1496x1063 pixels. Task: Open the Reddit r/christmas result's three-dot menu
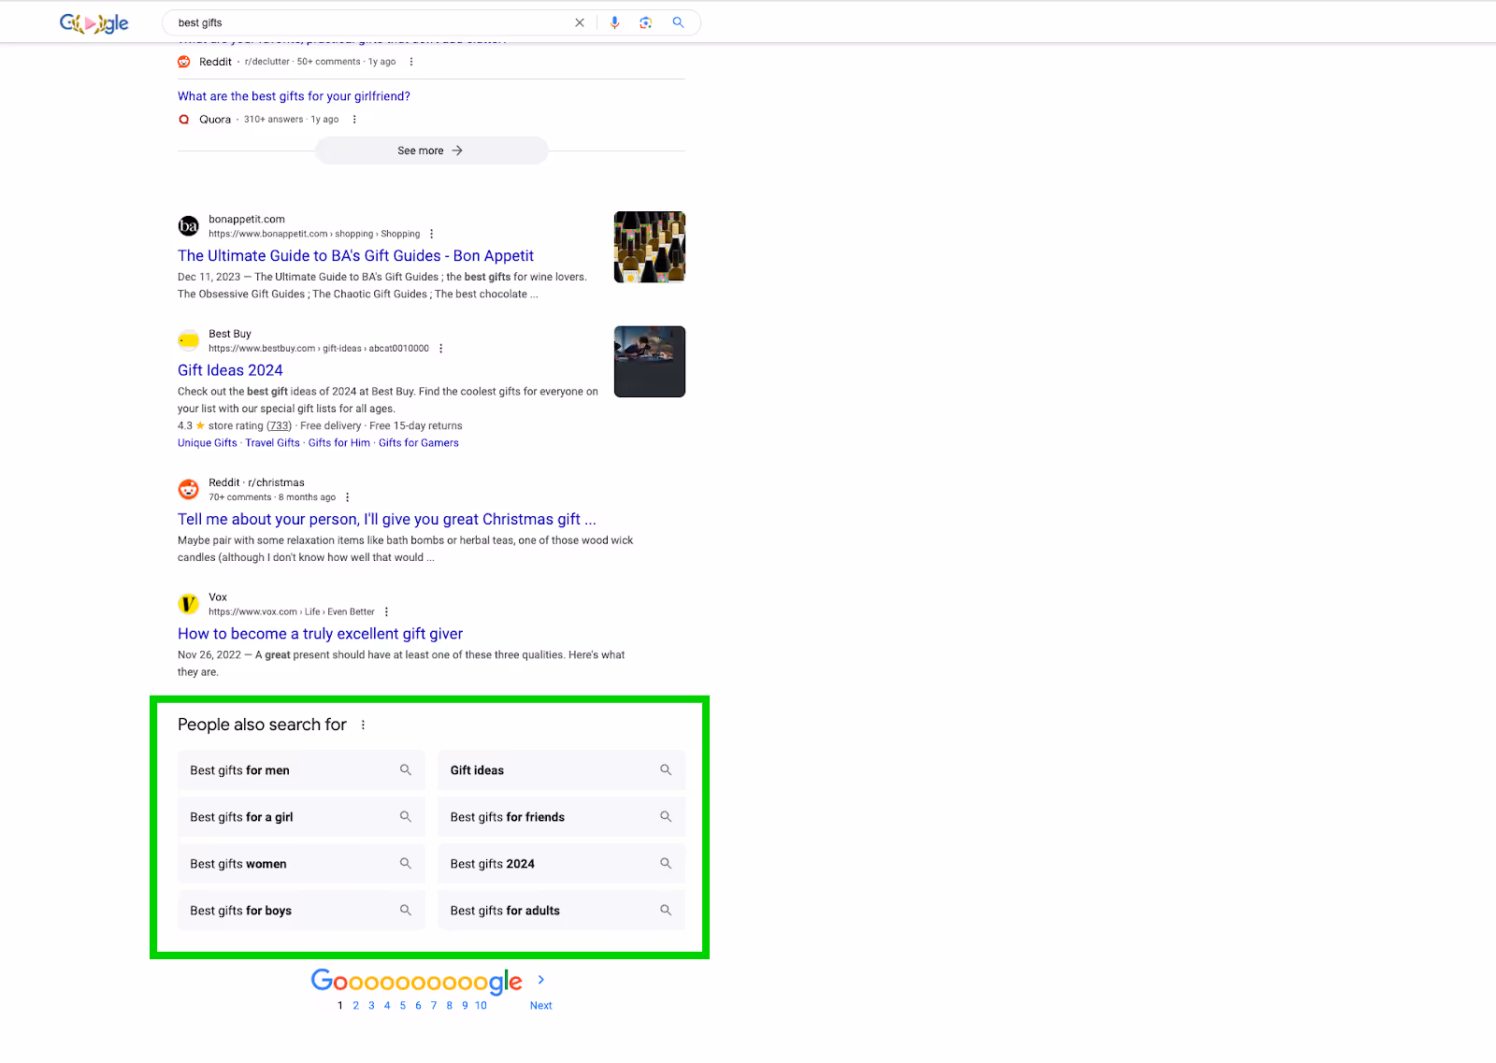tap(347, 497)
